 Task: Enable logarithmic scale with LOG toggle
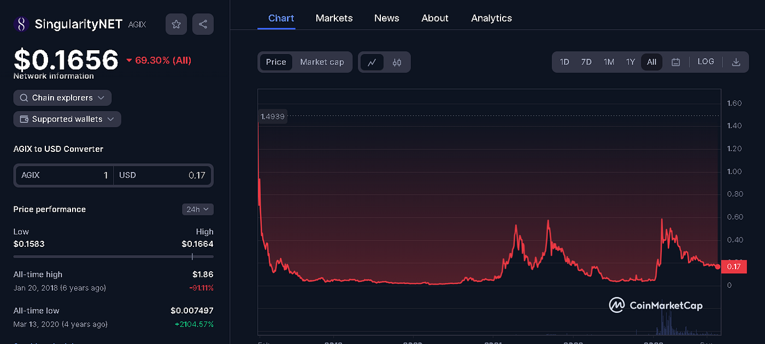(x=705, y=62)
